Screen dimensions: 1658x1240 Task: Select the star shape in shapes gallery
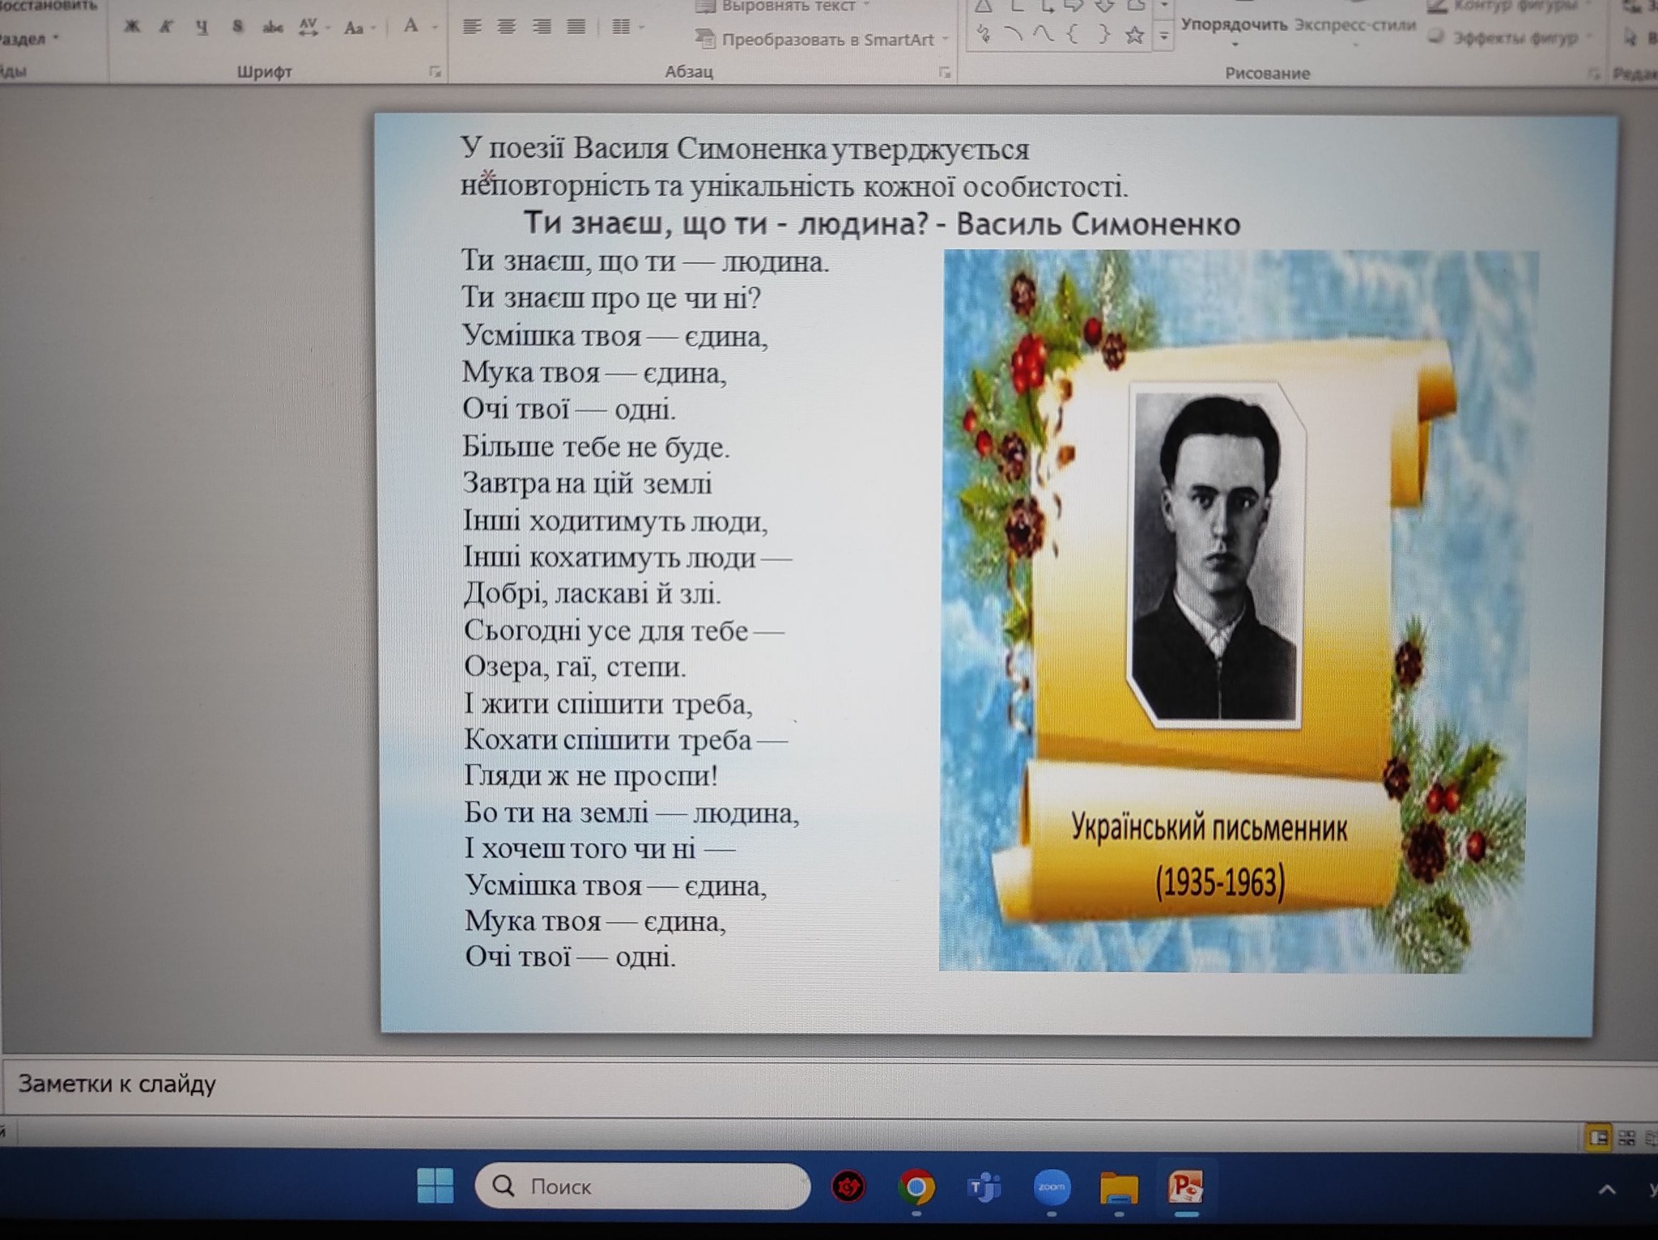point(1134,35)
